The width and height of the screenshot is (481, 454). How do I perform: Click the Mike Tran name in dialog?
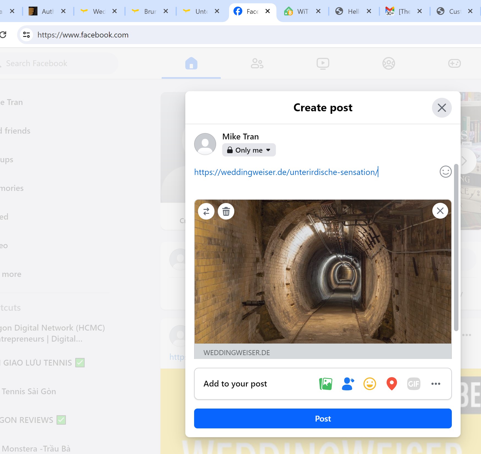[240, 137]
